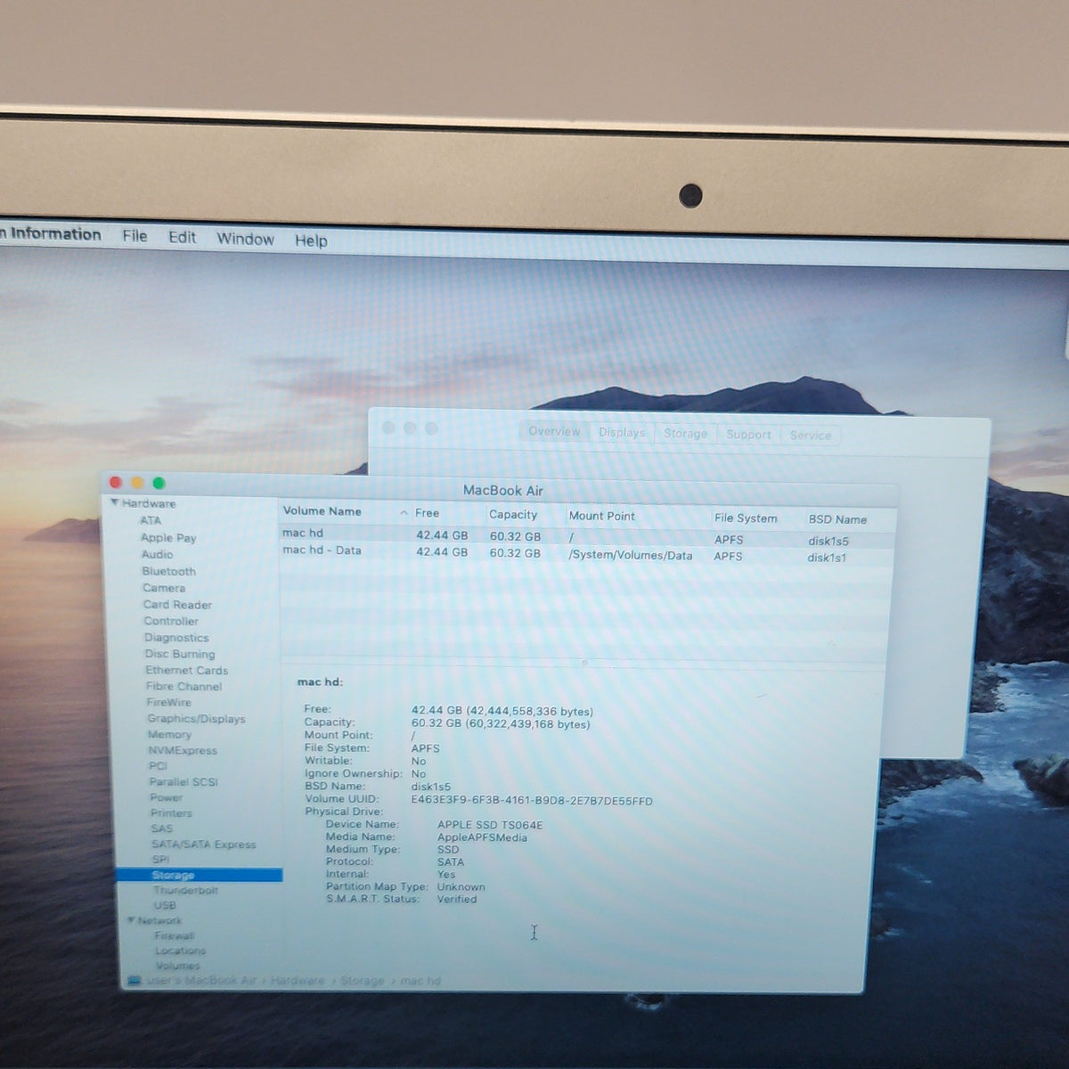The image size is (1069, 1069).
Task: Select Graphics/Displays in the sidebar
Action: [x=197, y=719]
